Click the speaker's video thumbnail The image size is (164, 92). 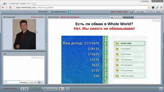click(x=24, y=34)
